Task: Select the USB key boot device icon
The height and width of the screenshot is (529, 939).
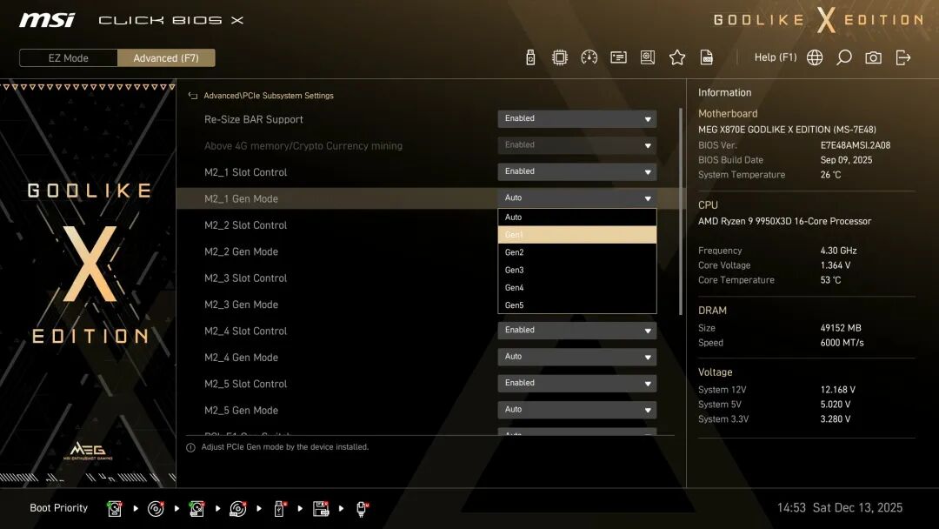Action: 279,509
